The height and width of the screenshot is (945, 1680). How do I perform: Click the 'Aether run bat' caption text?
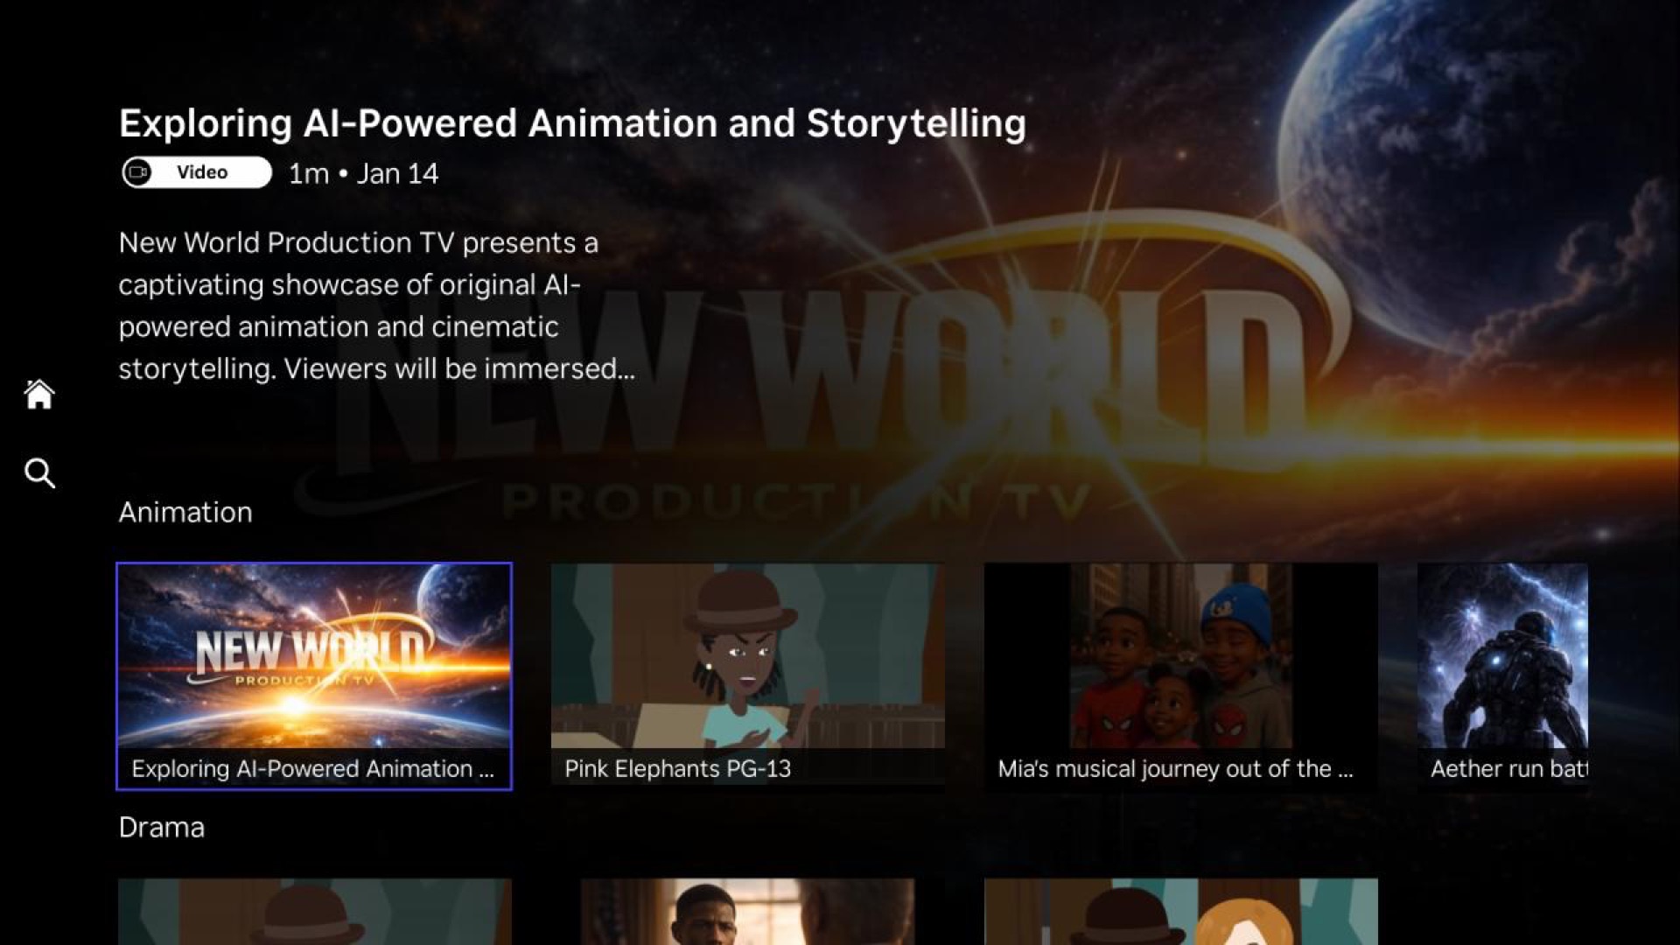pos(1509,768)
